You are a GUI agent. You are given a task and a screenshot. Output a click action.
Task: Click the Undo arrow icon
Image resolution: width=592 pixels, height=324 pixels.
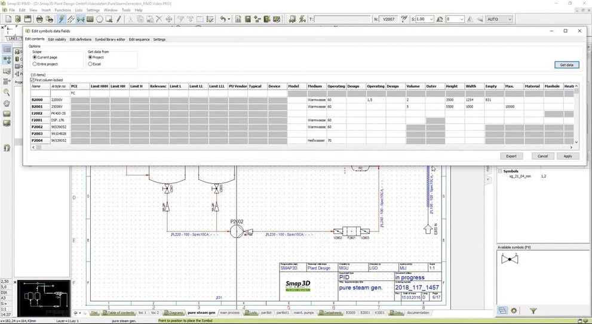[x=223, y=19]
